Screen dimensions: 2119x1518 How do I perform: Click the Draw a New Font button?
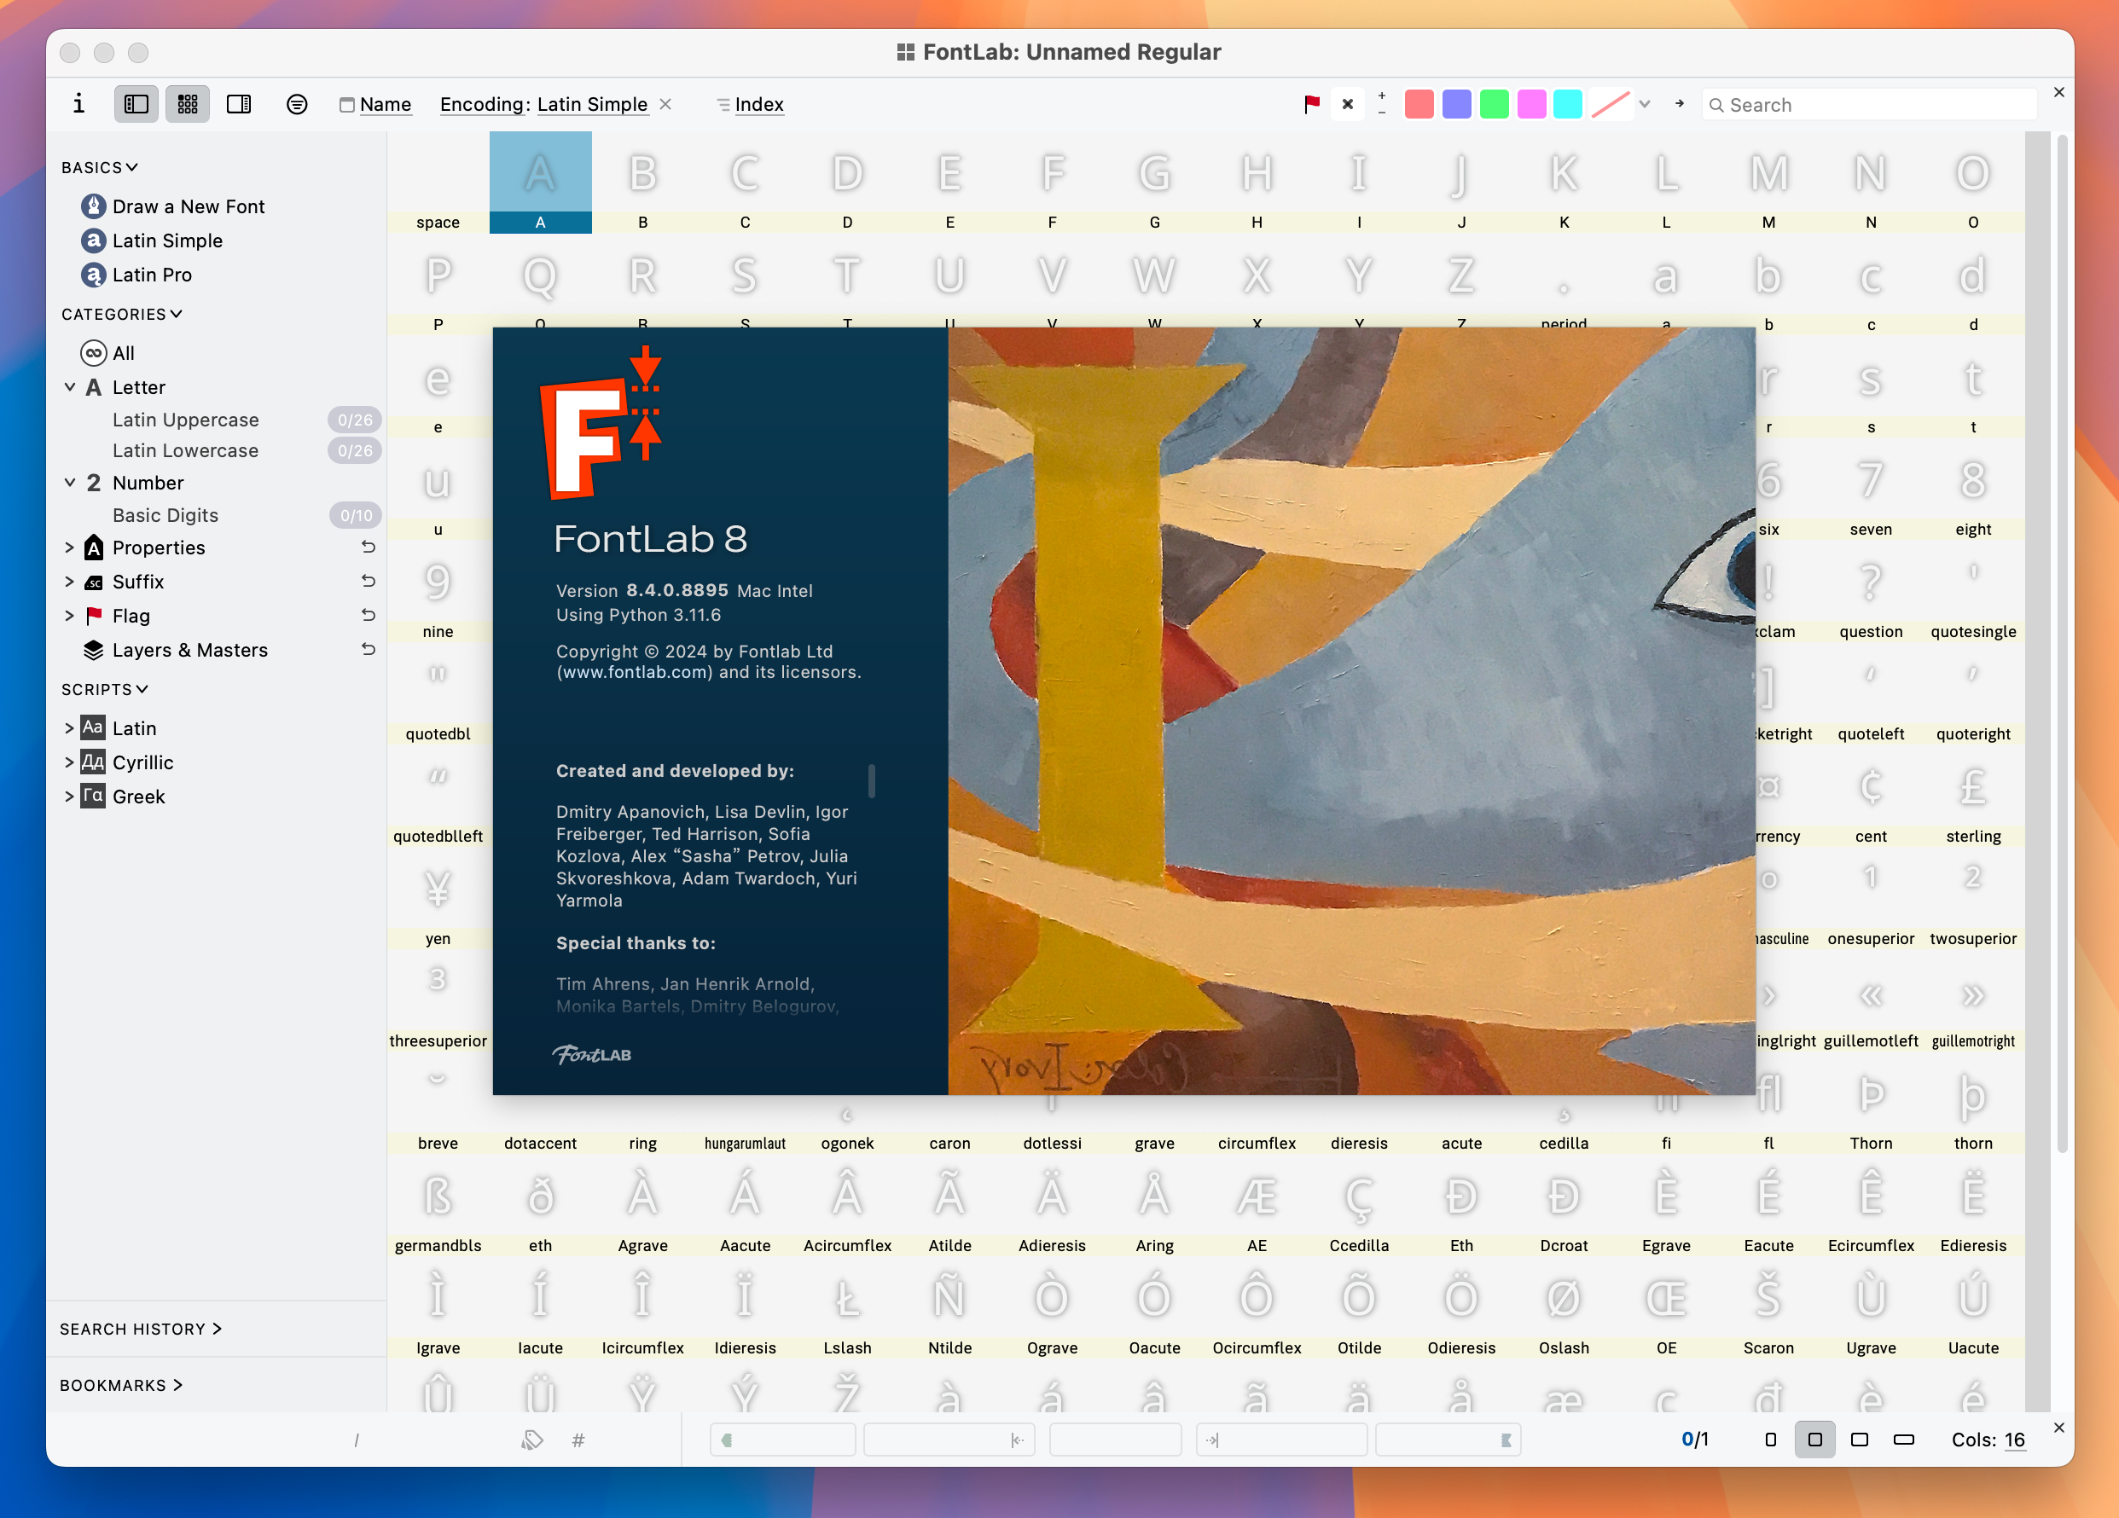coord(189,206)
